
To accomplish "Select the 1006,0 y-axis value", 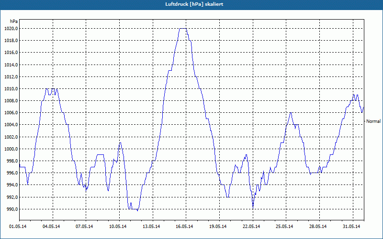I will click(x=11, y=113).
